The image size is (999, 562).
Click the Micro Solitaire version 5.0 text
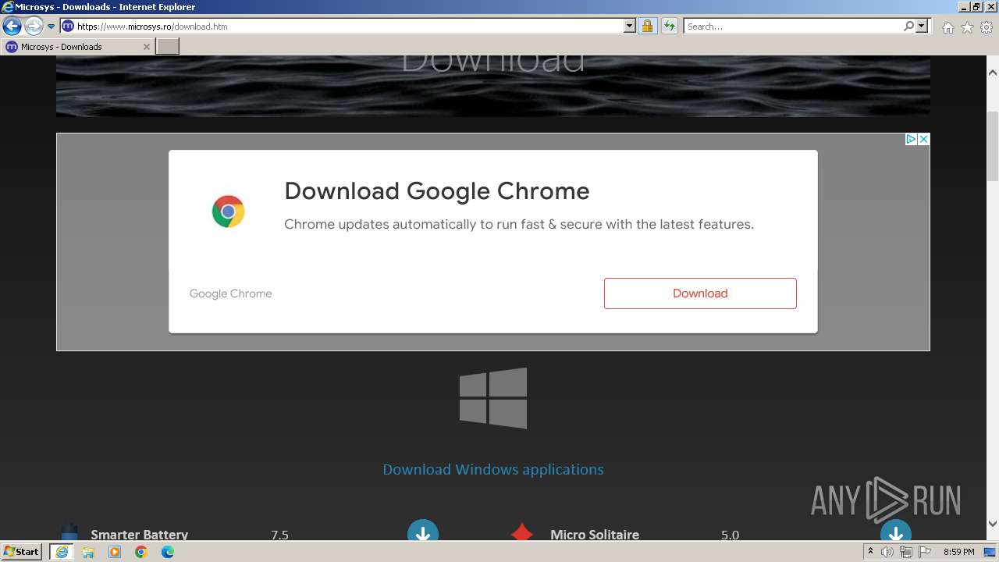point(730,535)
